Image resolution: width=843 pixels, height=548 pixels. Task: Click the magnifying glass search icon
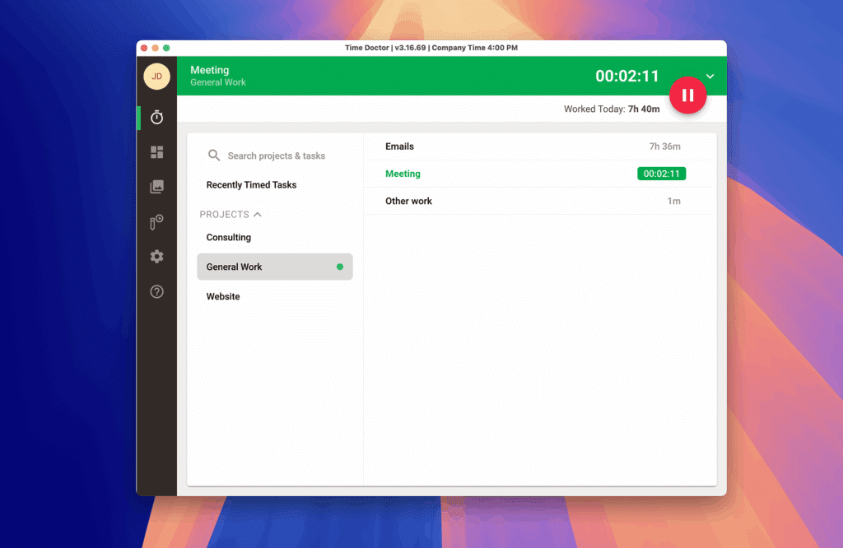214,156
